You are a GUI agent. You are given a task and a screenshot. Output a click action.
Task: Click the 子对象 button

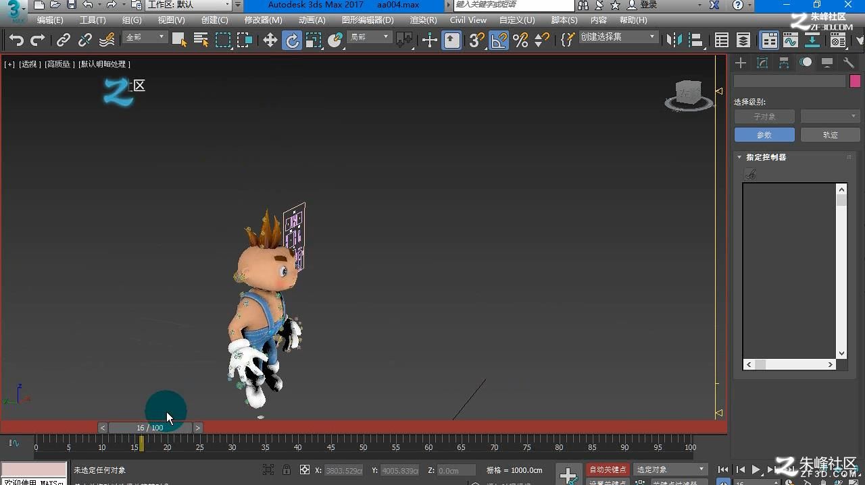click(764, 117)
